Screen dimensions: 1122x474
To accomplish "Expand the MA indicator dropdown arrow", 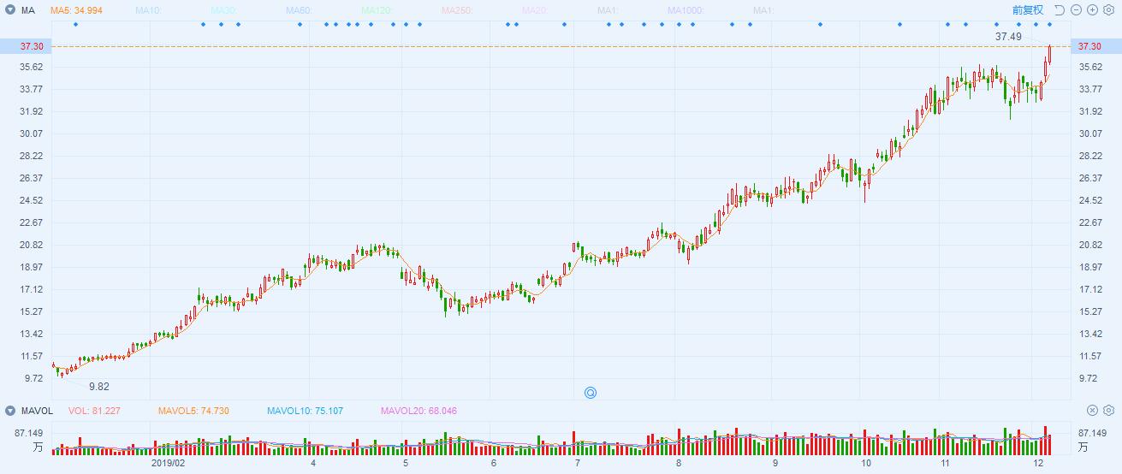I will click(9, 10).
